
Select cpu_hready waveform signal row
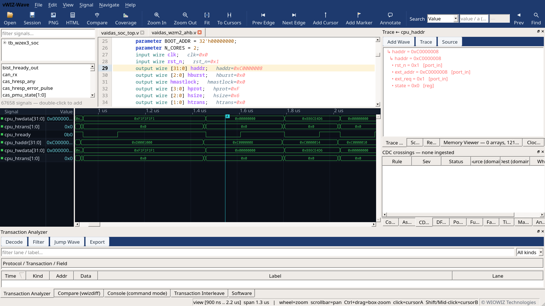click(x=37, y=135)
